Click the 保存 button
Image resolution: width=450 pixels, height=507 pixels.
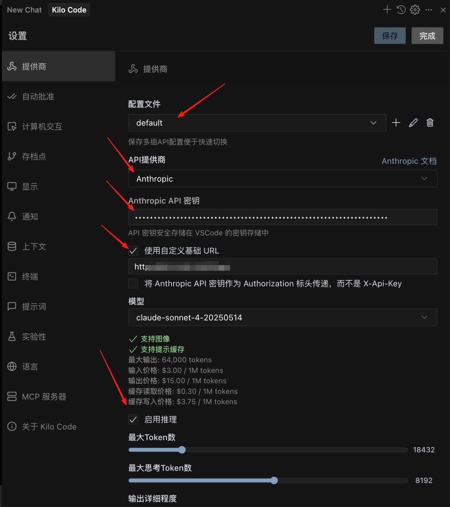tap(390, 36)
